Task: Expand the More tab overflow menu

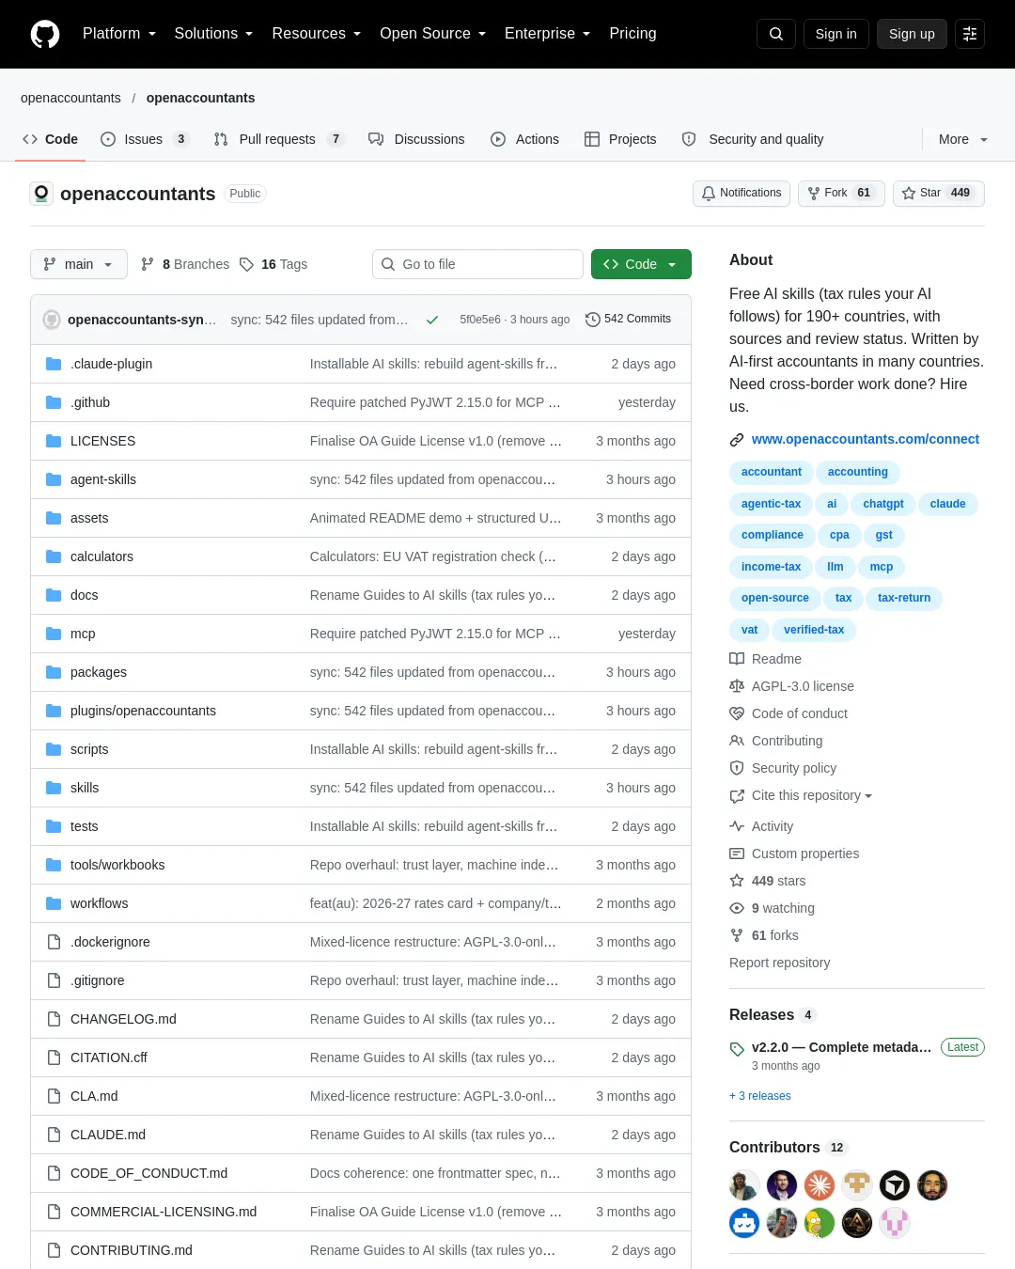Action: tap(963, 139)
